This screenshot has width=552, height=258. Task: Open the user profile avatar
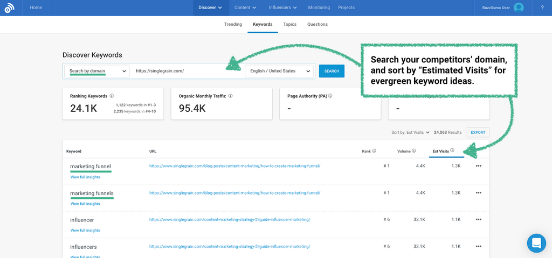(x=519, y=8)
